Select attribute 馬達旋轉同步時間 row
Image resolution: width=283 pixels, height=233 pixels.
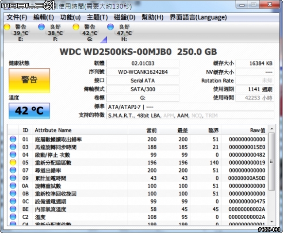point(138,147)
